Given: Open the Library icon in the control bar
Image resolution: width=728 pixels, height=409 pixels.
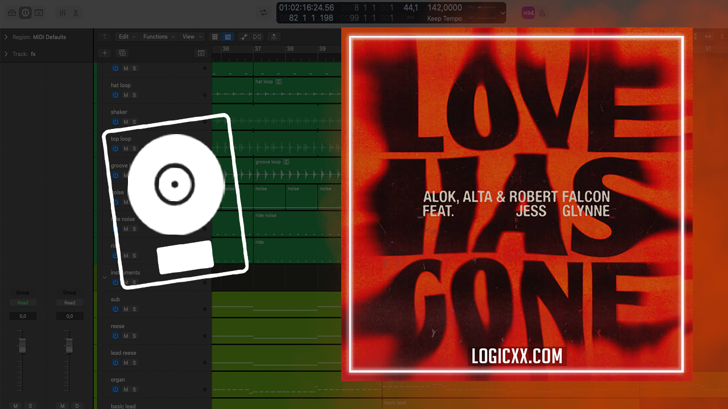Looking at the screenshot, I should tap(12, 12).
